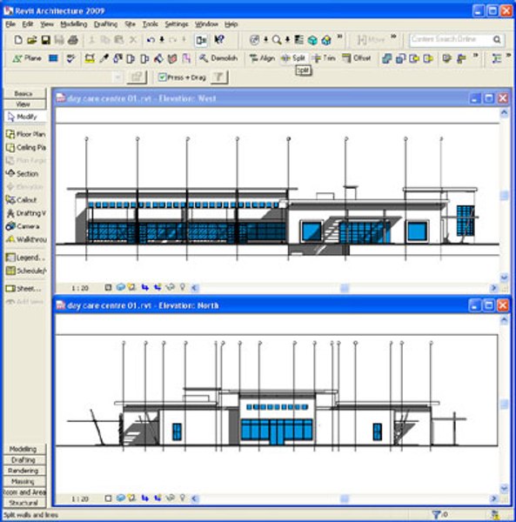Click Callout in the design bar
Image resolution: width=516 pixels, height=522 pixels.
21,200
